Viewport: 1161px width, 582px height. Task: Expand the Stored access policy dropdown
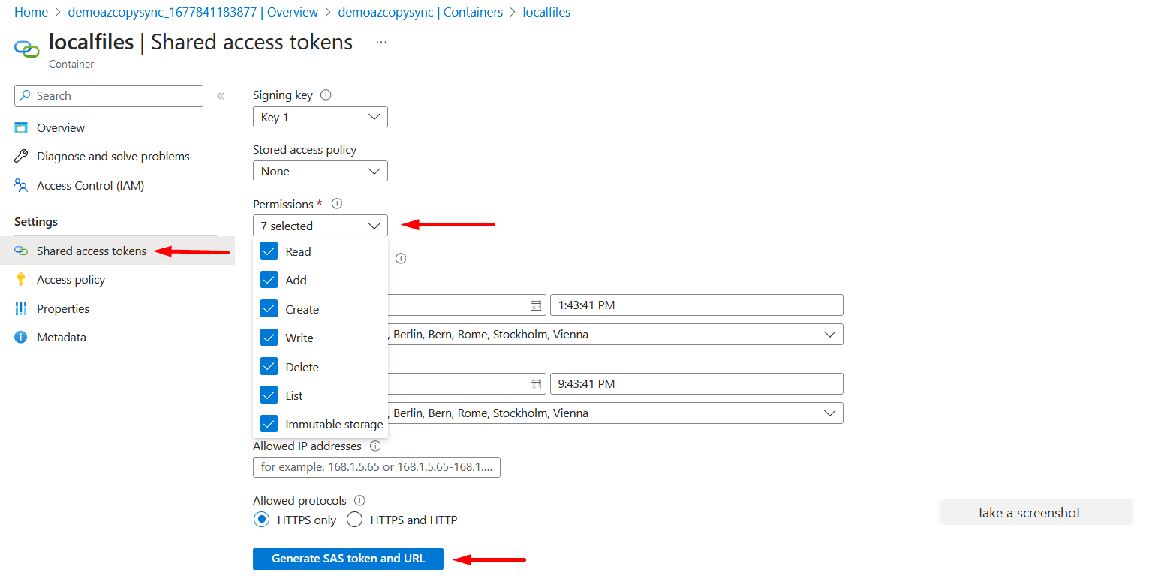click(320, 171)
